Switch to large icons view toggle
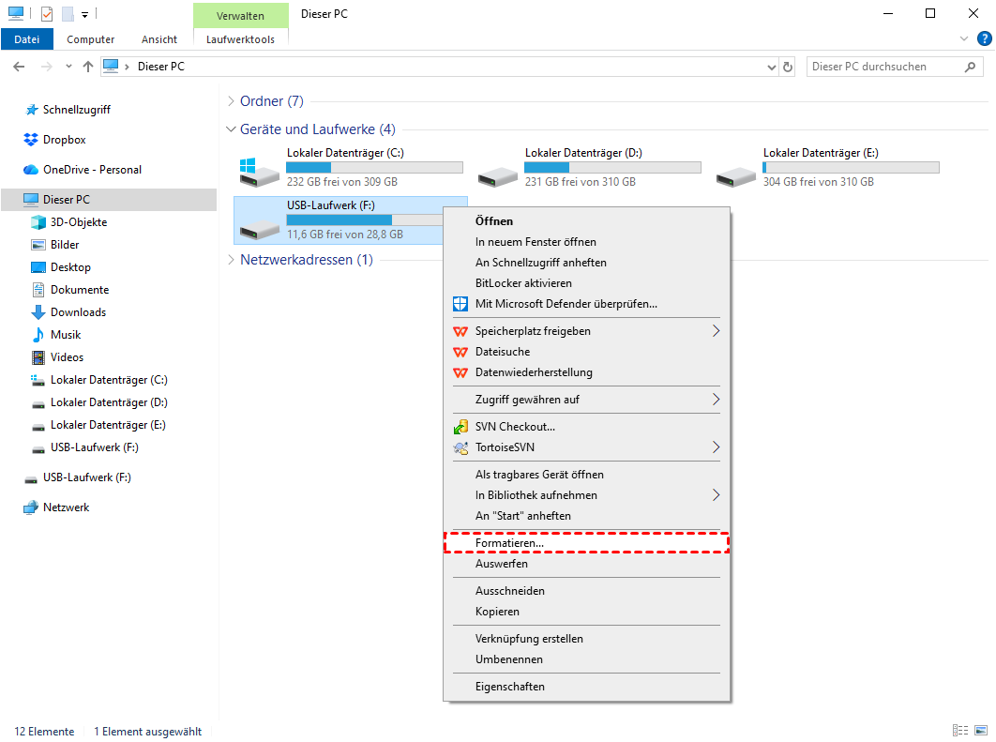 pos(980,731)
